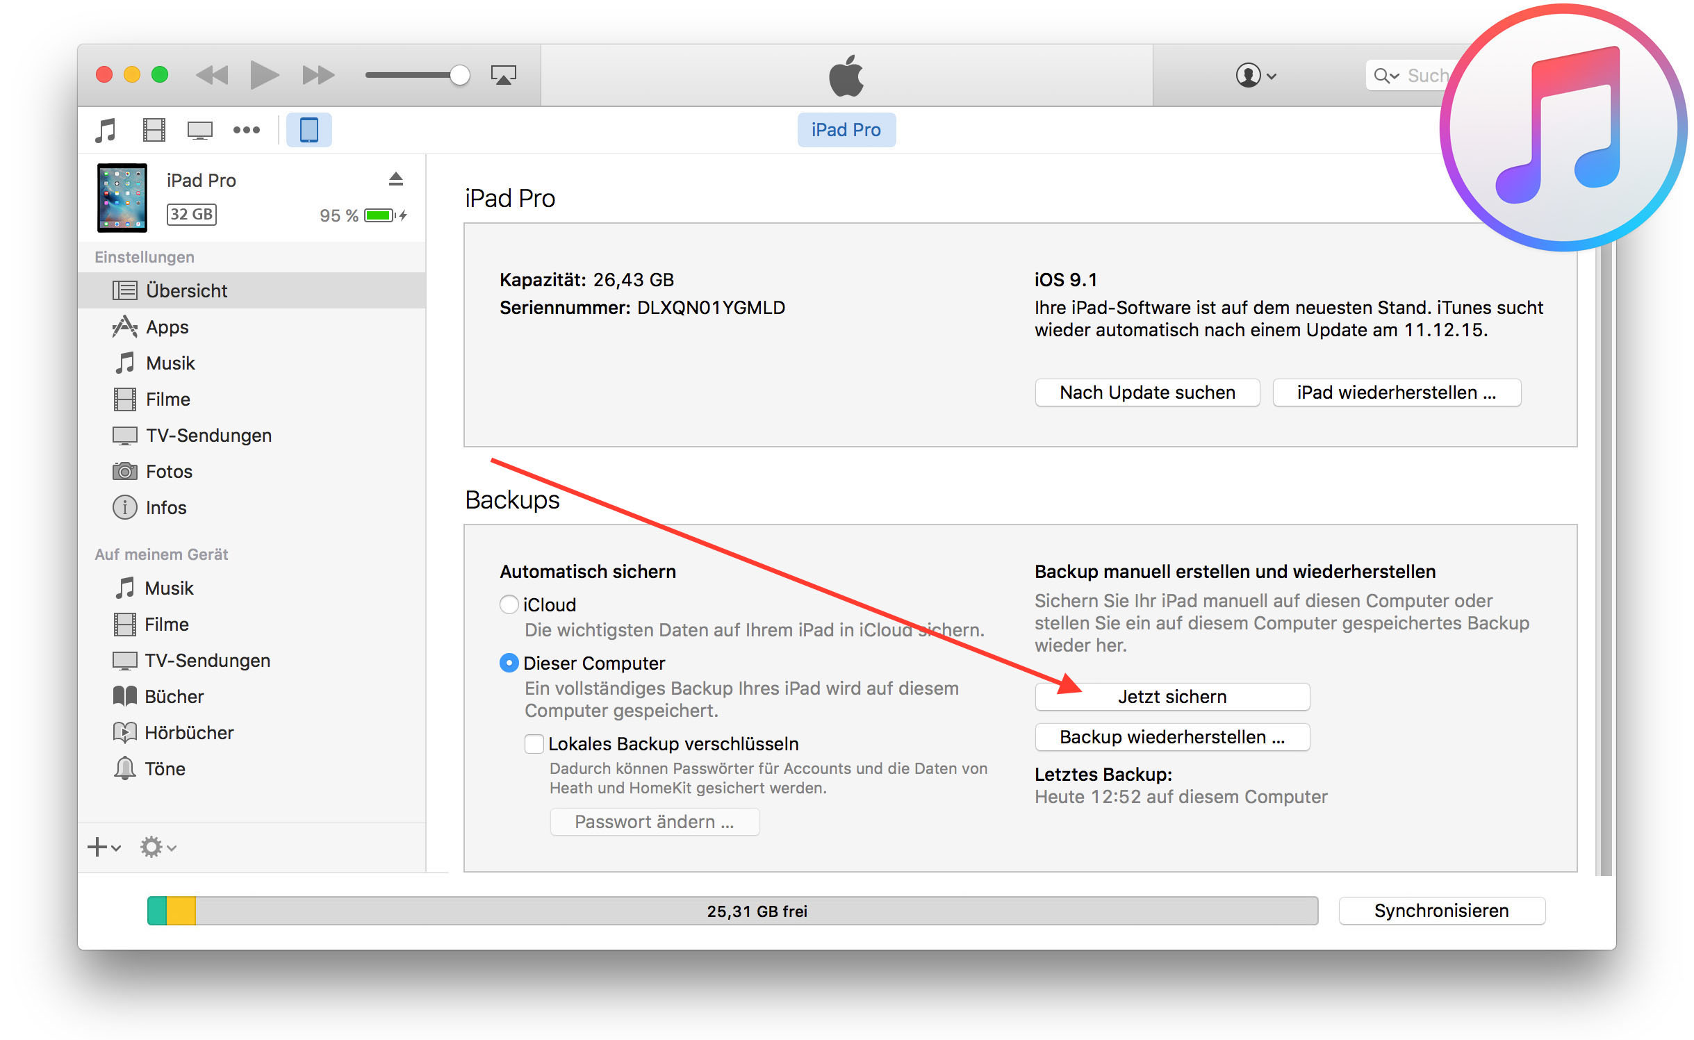
Task: Open Fotos in the sidebar
Action: pyautogui.click(x=252, y=471)
